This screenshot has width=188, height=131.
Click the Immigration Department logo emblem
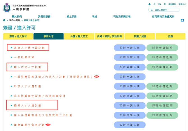point(7,7)
